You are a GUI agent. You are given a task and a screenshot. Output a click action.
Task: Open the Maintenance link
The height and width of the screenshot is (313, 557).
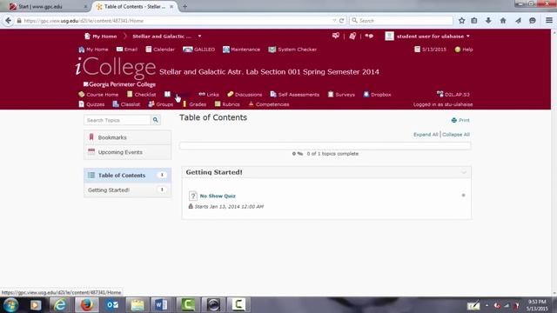pyautogui.click(x=241, y=50)
